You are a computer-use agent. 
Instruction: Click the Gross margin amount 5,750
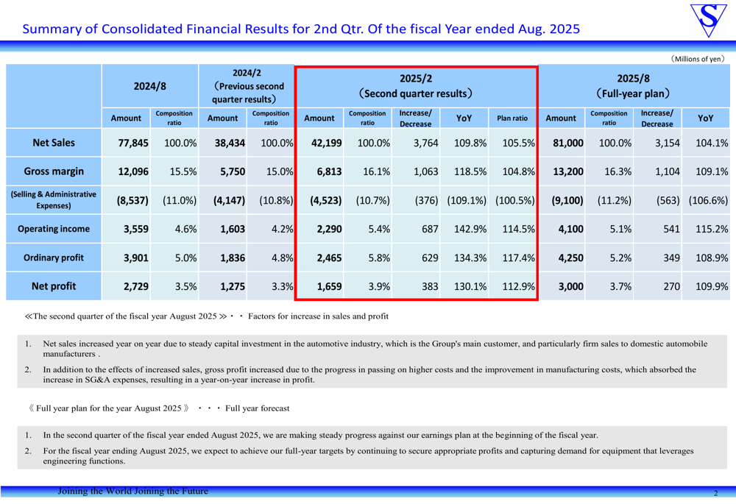(x=233, y=171)
